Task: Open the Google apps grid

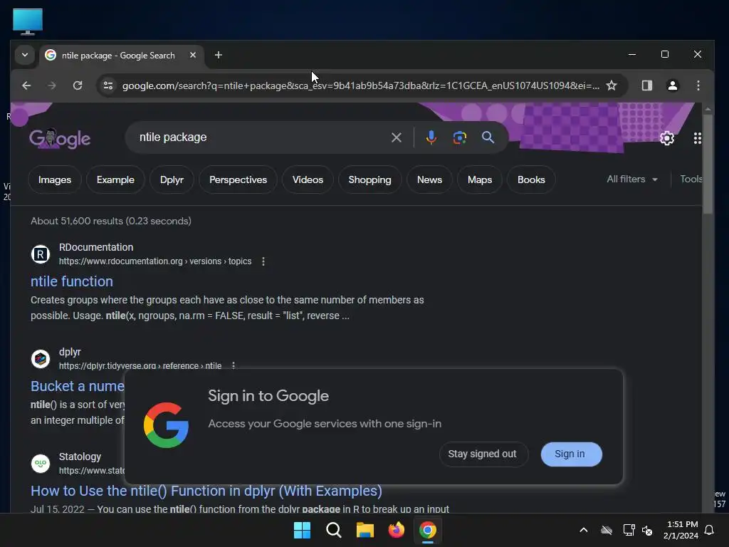Action: (x=697, y=138)
